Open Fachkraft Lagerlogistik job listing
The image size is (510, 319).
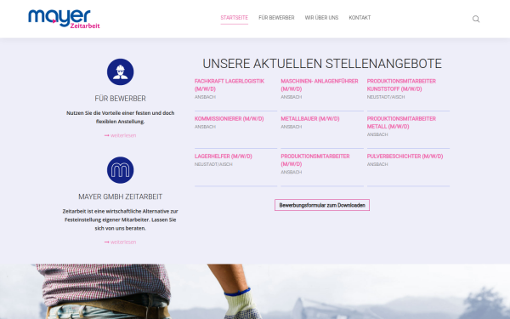pyautogui.click(x=229, y=85)
